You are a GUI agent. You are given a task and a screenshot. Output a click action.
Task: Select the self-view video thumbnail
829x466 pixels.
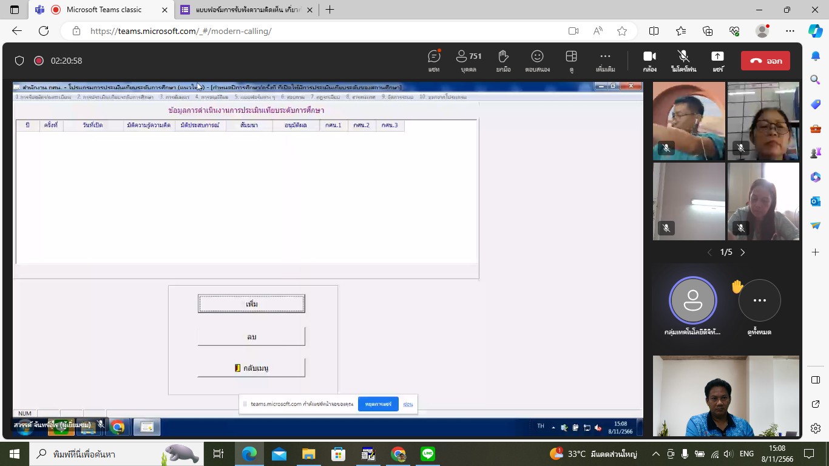pos(726,396)
